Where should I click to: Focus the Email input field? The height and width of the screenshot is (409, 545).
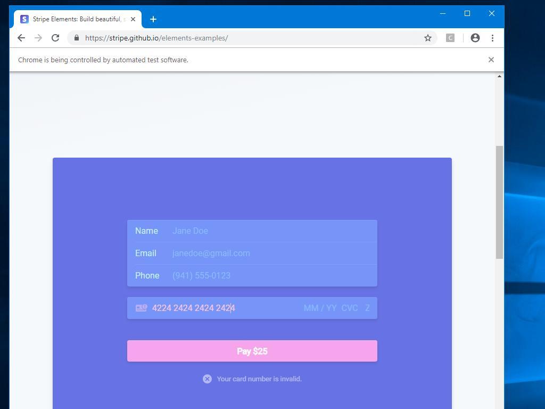271,253
